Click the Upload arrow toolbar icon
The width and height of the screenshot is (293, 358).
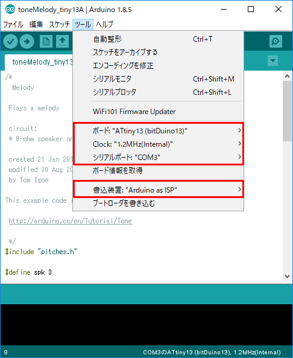[27, 41]
